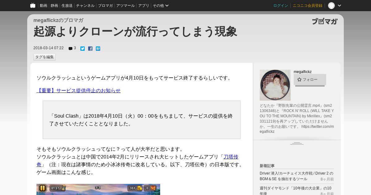The image size is (371, 195).
Task: Select アプリ in top navigation
Action: click(x=144, y=6)
